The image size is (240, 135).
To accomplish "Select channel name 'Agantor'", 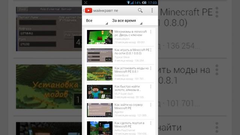I will (119, 112).
